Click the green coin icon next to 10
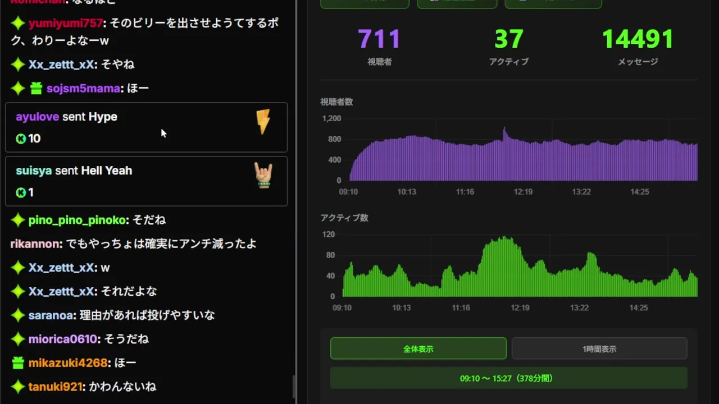 pos(21,139)
